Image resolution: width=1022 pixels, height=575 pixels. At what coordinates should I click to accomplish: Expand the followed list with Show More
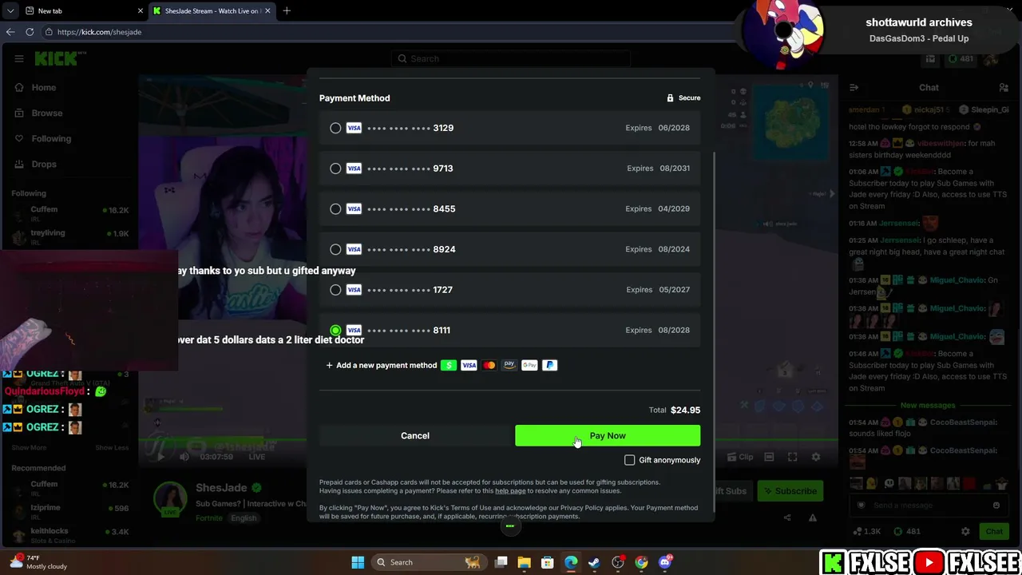(29, 448)
